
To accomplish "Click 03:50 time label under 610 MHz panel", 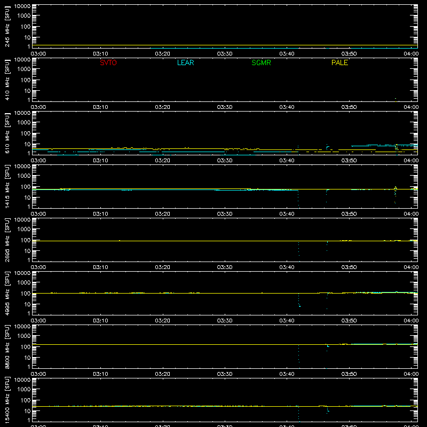I will tap(349, 161).
